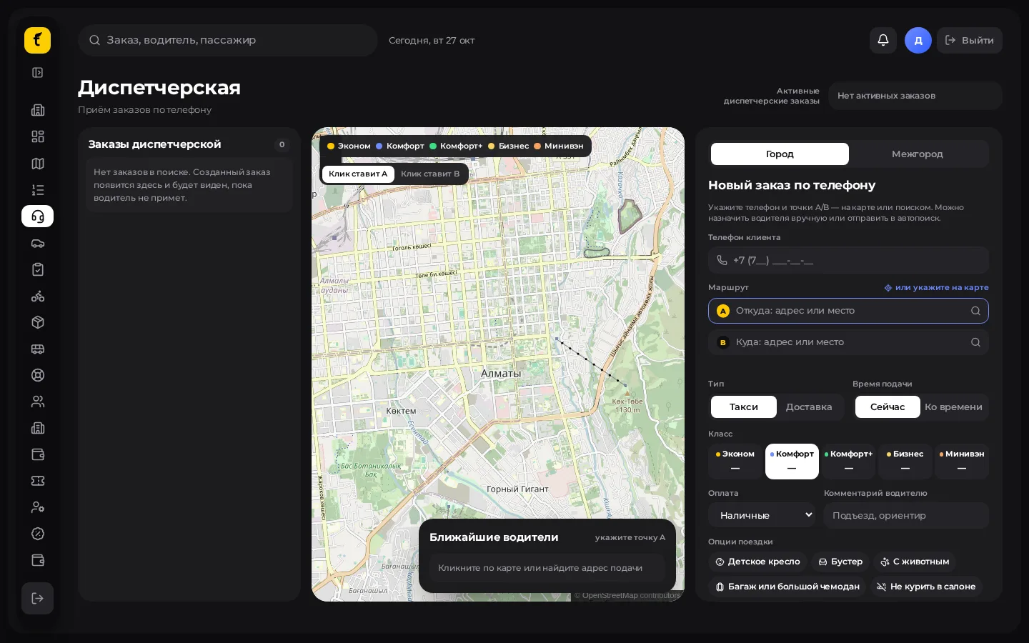The height and width of the screenshot is (643, 1029).
Task: Open notifications with the bell icon
Action: point(883,40)
